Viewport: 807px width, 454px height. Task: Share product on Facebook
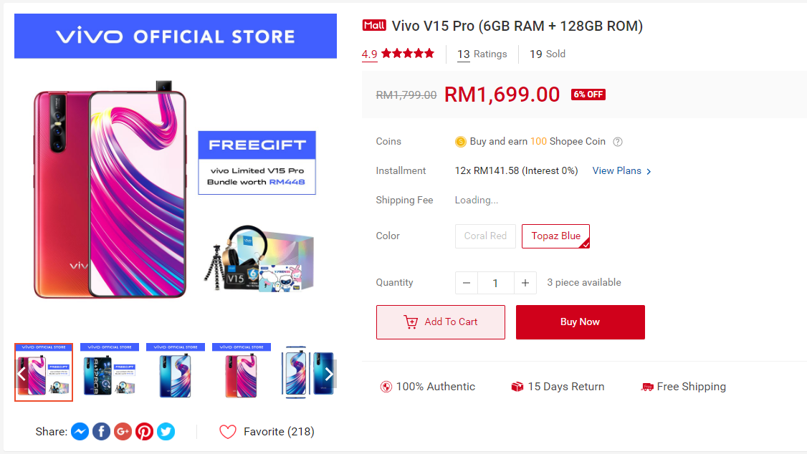(101, 431)
